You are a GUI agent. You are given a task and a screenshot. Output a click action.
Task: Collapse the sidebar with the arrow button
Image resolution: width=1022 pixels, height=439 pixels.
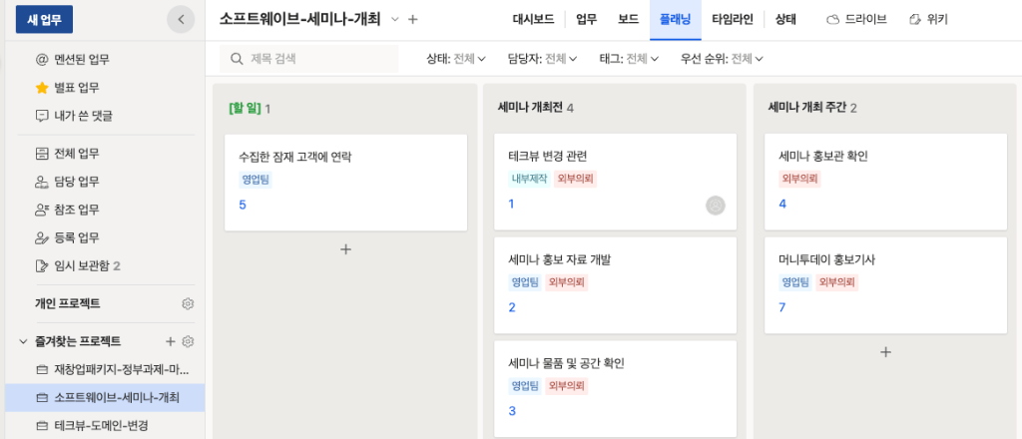[182, 20]
